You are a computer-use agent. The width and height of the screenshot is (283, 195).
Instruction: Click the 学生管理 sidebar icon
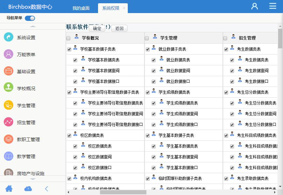point(8,105)
